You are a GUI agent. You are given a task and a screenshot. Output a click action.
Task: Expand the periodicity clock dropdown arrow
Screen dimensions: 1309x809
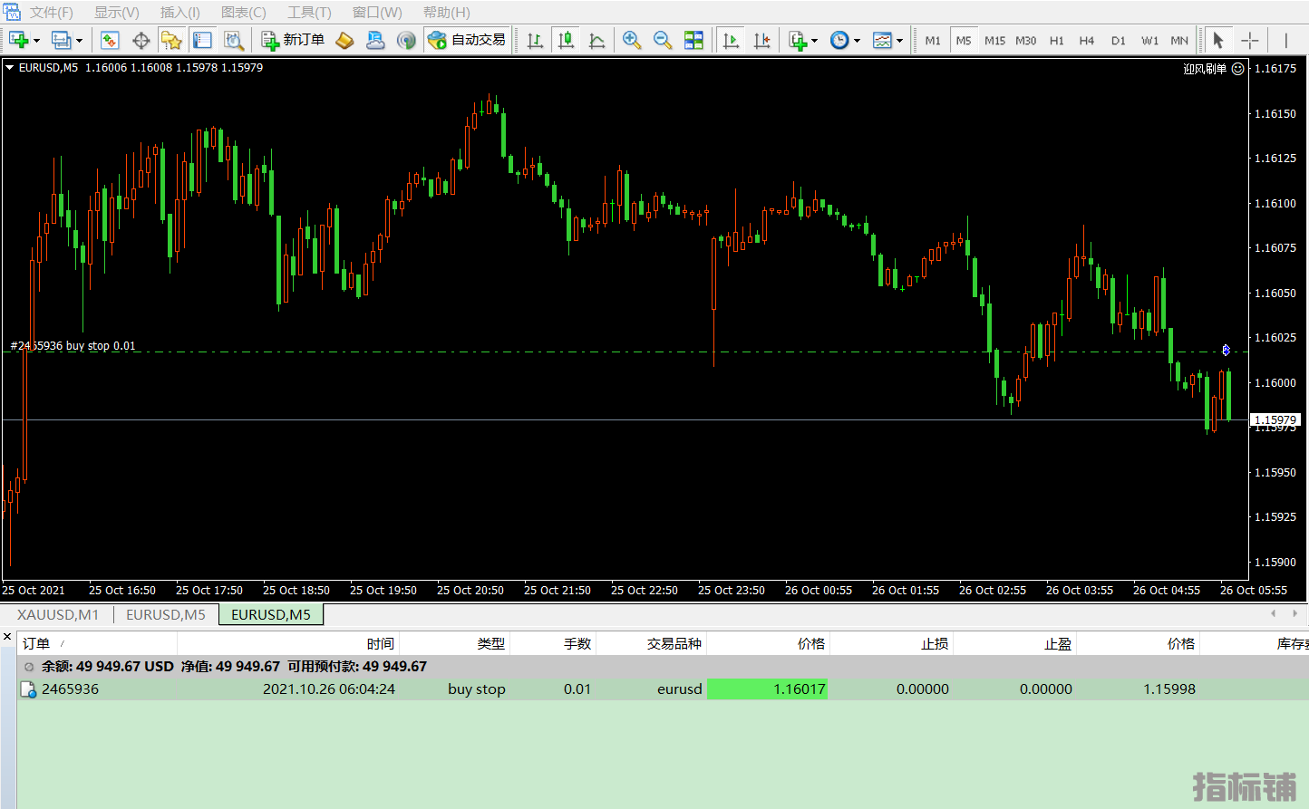click(857, 41)
